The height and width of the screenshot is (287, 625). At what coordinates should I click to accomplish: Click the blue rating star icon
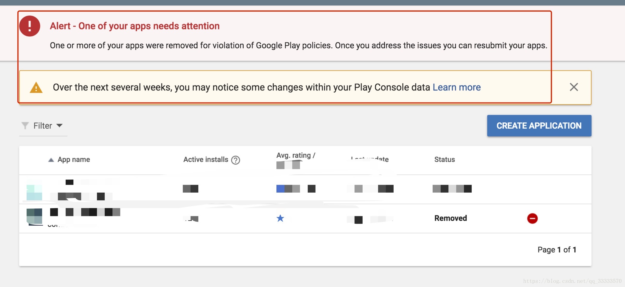point(280,218)
